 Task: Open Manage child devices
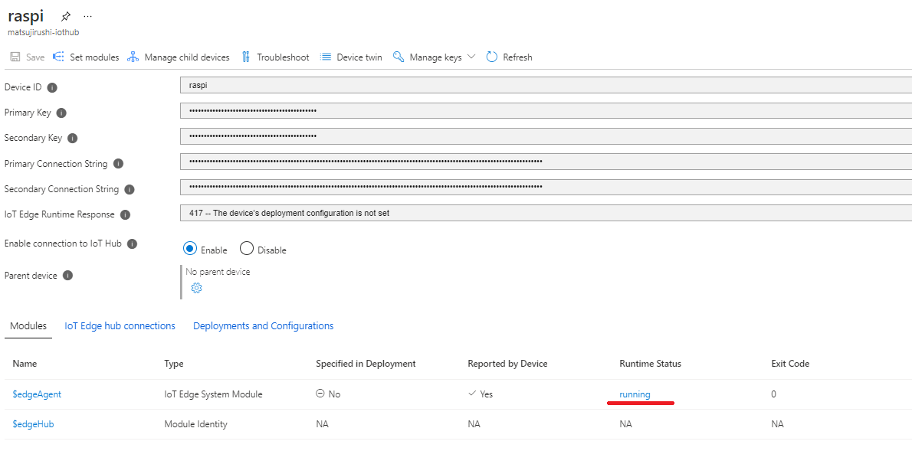point(179,57)
